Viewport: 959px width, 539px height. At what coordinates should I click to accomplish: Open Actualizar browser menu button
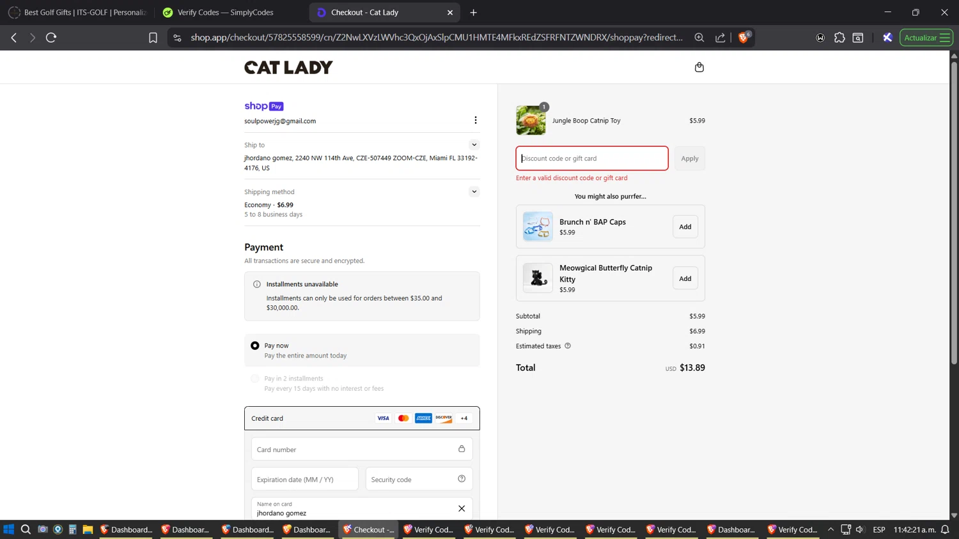926,38
